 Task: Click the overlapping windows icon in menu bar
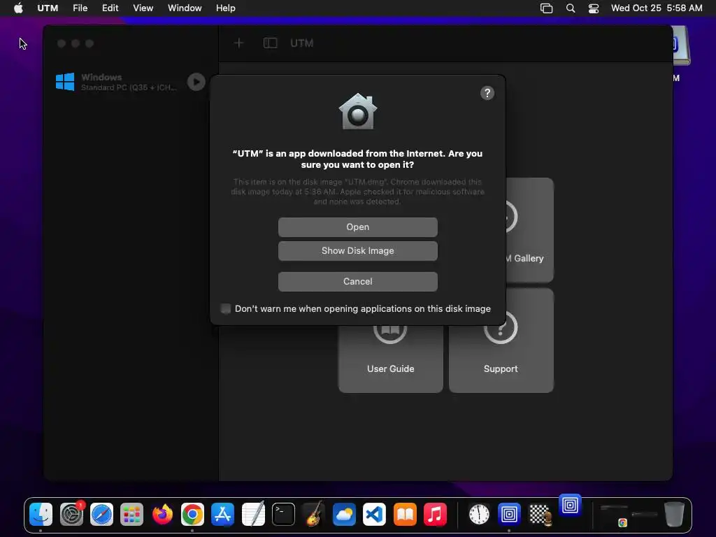coord(547,8)
